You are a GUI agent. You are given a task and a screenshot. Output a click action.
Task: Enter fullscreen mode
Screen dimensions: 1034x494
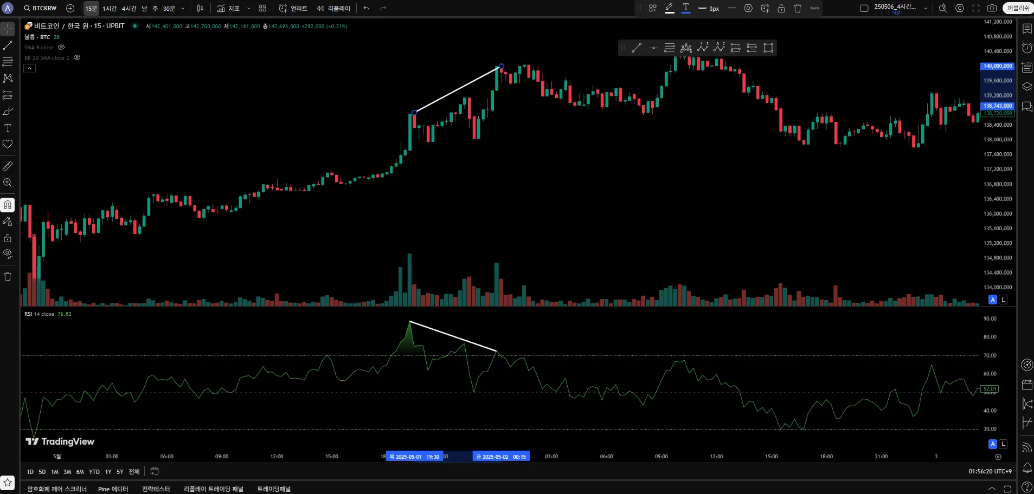tap(976, 8)
